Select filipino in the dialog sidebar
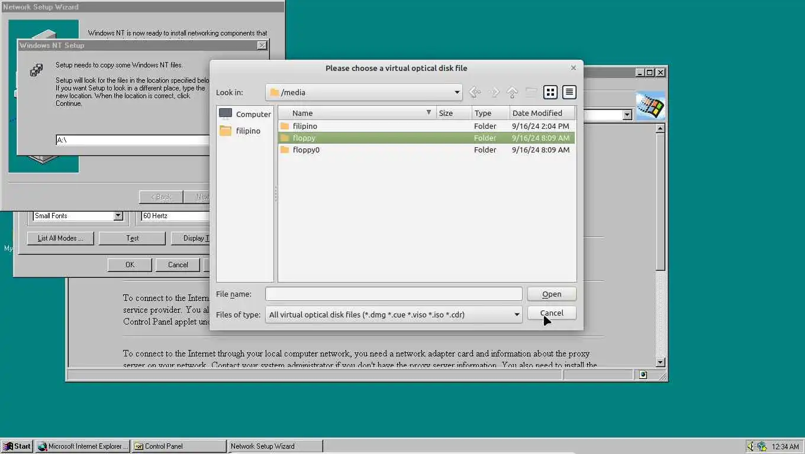The image size is (805, 454). pos(239,131)
